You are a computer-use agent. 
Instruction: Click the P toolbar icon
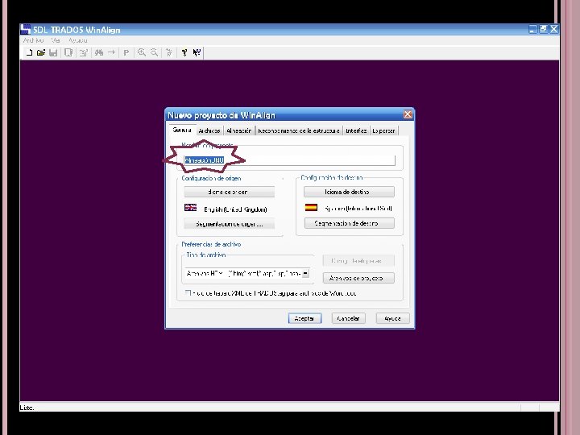126,52
